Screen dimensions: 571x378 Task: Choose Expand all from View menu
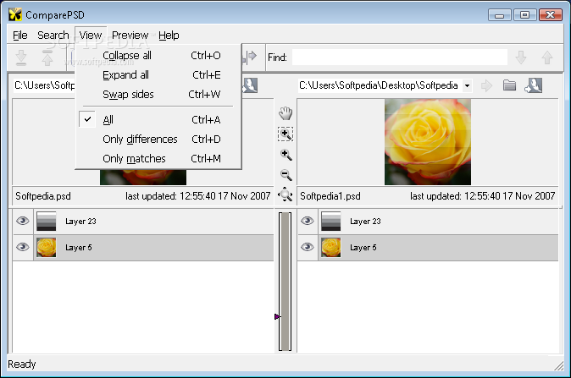point(158,75)
